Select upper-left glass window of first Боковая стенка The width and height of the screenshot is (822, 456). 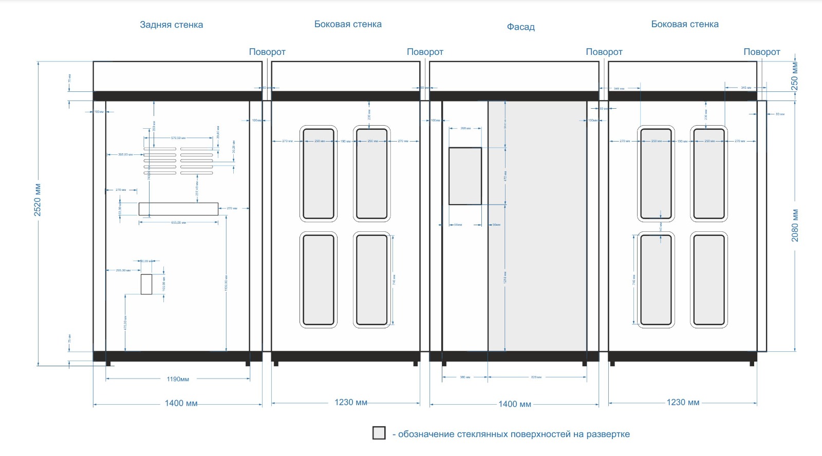point(319,173)
